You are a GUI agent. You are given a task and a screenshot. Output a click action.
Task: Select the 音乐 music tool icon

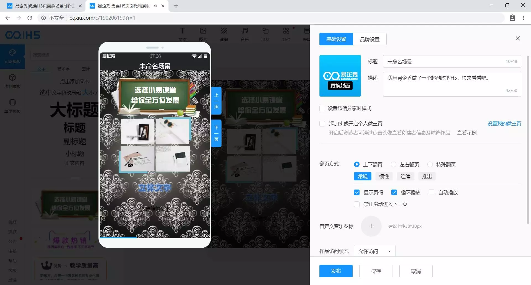pyautogui.click(x=245, y=34)
